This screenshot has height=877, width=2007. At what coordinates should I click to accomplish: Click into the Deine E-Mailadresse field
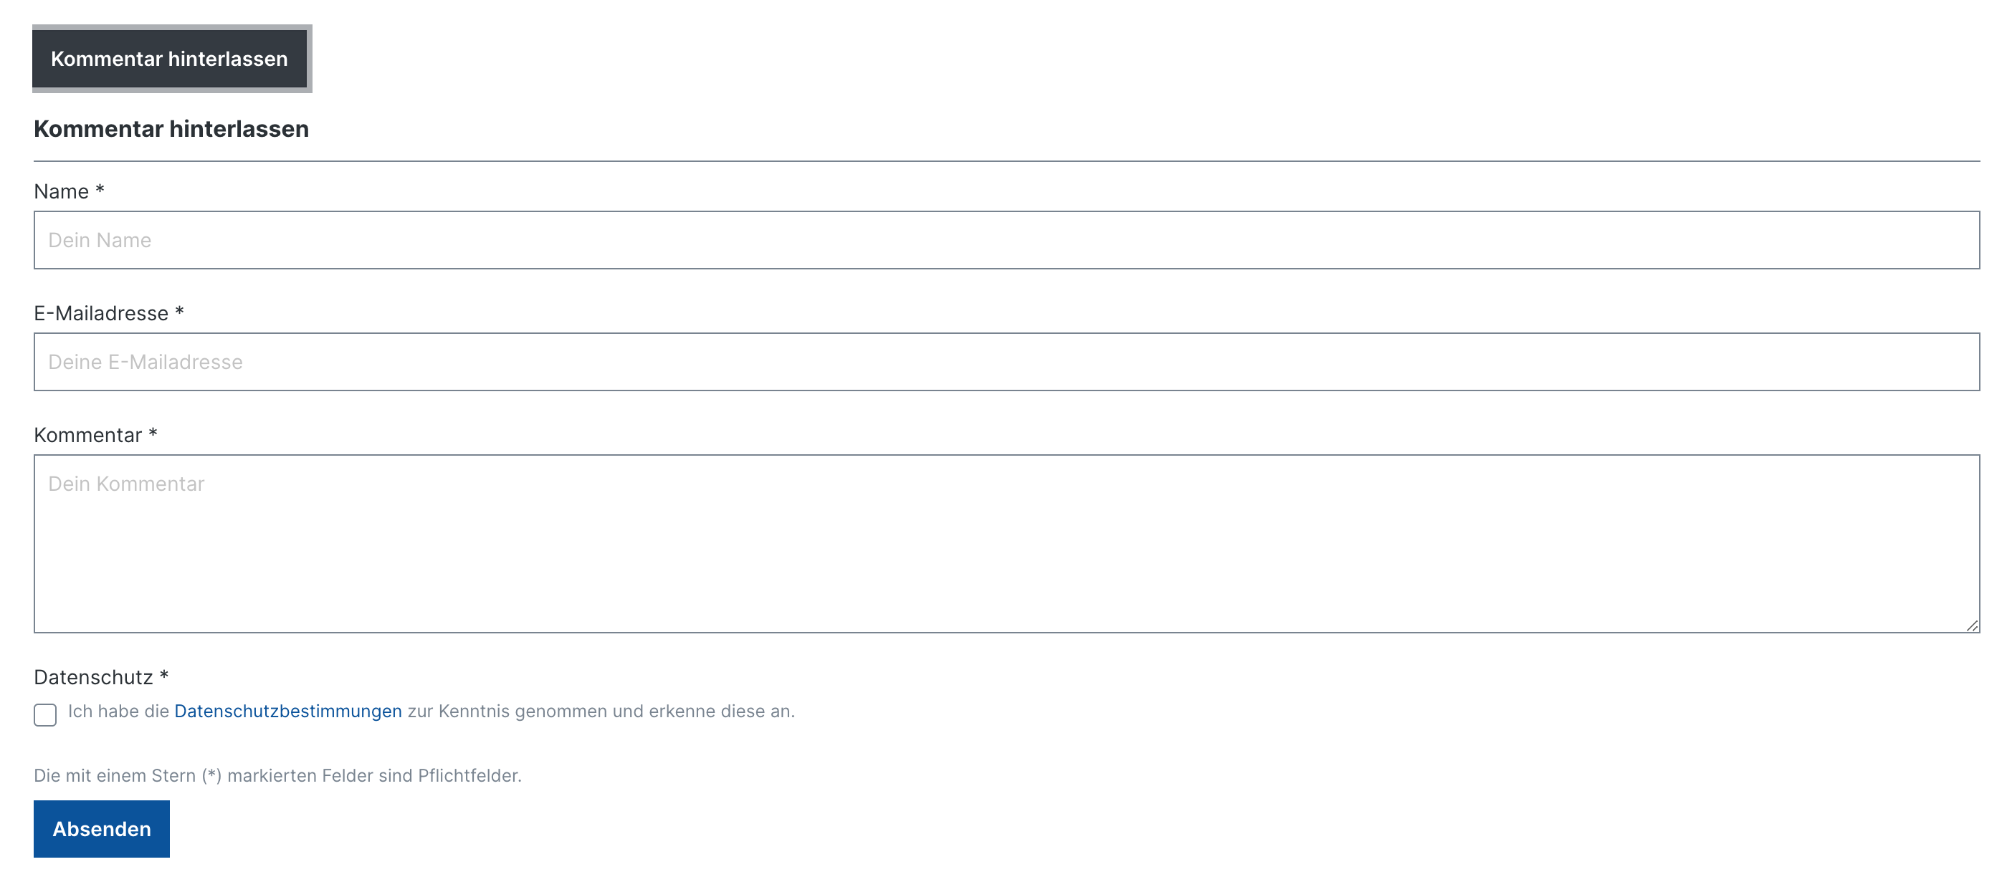coord(1006,362)
